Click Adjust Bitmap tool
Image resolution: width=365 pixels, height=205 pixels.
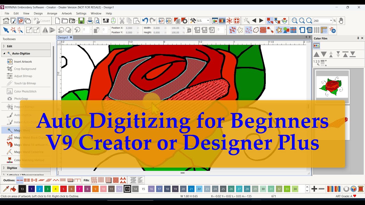(23, 76)
